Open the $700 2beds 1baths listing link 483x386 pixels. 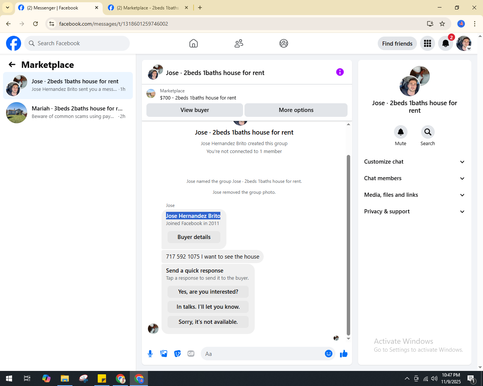(x=198, y=98)
